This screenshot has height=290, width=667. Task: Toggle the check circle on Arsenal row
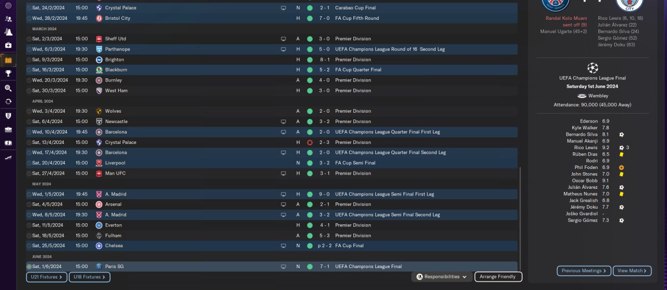29,204
